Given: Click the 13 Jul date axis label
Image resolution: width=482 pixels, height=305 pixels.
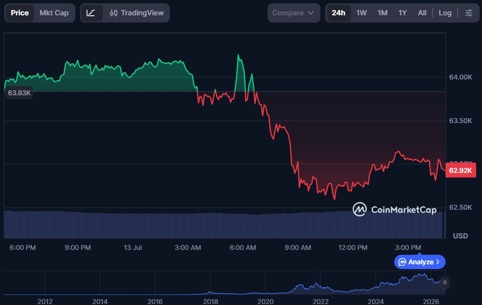Looking at the screenshot, I should (133, 248).
